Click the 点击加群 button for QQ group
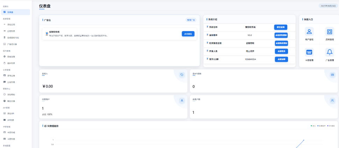Viewport: 339px width, 148px height. coord(281,59)
